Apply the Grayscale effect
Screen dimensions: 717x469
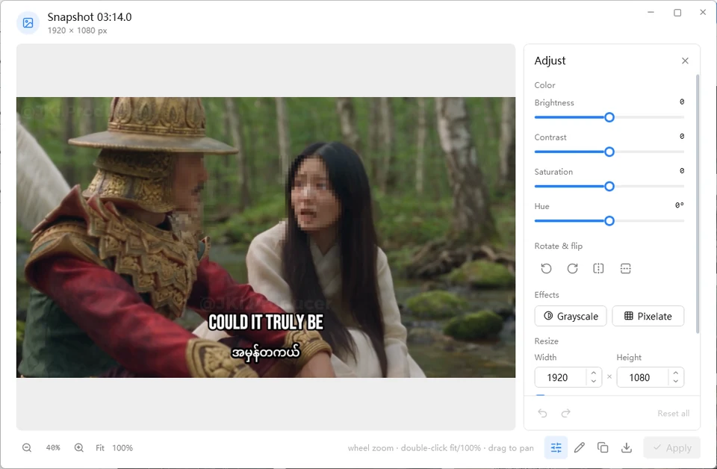point(571,317)
